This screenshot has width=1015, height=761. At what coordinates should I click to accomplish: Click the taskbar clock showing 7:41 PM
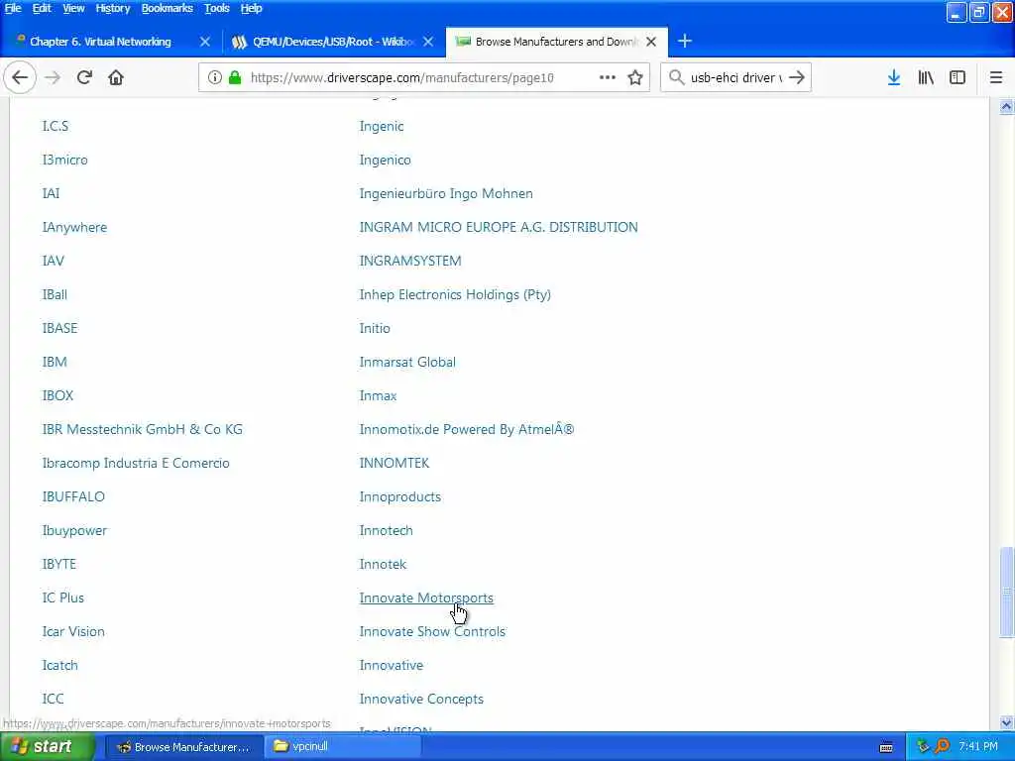[978, 747]
